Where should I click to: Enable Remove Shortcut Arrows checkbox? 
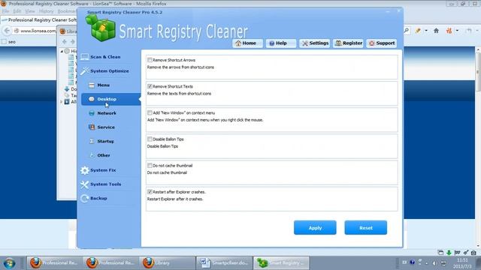150,60
